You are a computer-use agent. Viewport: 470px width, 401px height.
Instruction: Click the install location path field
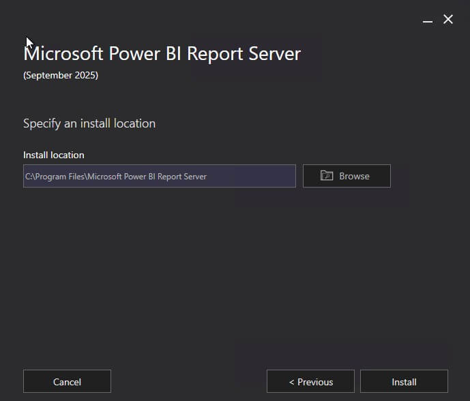[x=160, y=176]
